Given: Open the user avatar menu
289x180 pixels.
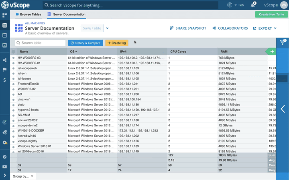Looking at the screenshot, I should (284, 5).
